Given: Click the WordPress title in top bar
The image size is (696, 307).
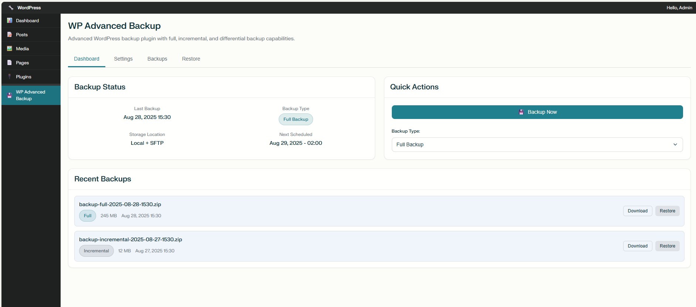Looking at the screenshot, I should point(29,8).
